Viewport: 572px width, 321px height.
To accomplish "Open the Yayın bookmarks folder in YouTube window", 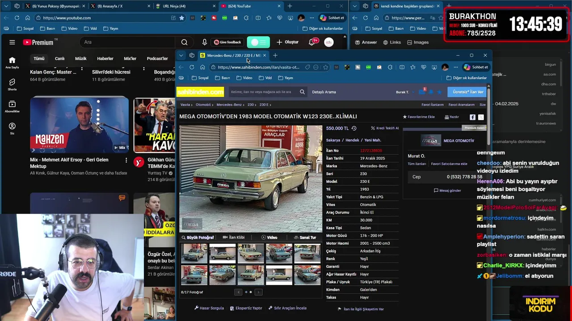I will click(x=110, y=29).
